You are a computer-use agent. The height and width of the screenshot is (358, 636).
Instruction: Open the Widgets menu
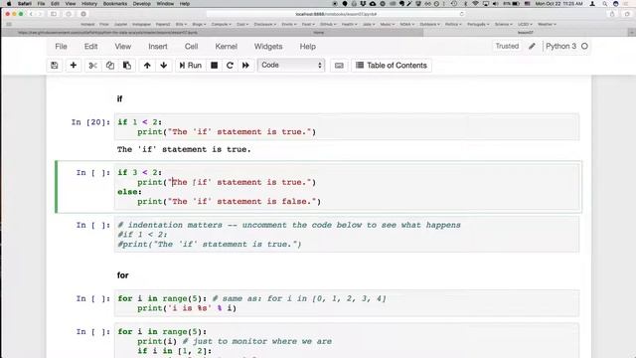[x=268, y=47]
